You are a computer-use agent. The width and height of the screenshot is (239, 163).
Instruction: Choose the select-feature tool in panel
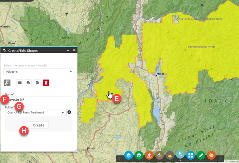click(8, 83)
